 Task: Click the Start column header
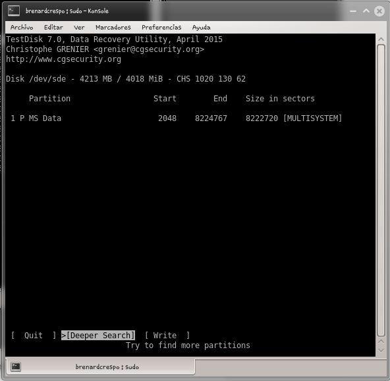(165, 98)
